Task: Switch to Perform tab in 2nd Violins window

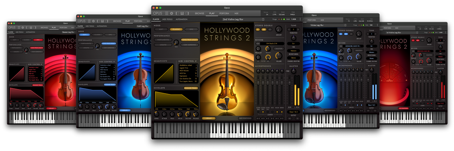Action: coord(224,13)
